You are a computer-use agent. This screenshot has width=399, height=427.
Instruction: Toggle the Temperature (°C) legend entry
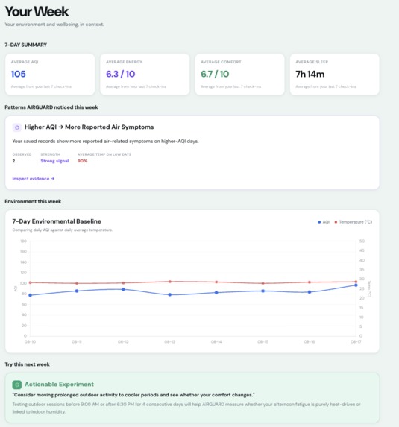pos(354,222)
